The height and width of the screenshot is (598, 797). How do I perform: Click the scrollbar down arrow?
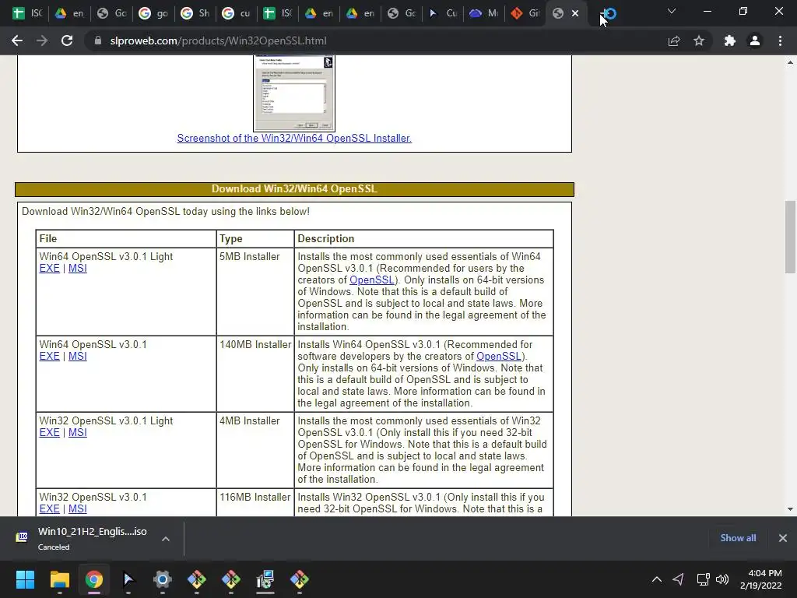(x=790, y=509)
